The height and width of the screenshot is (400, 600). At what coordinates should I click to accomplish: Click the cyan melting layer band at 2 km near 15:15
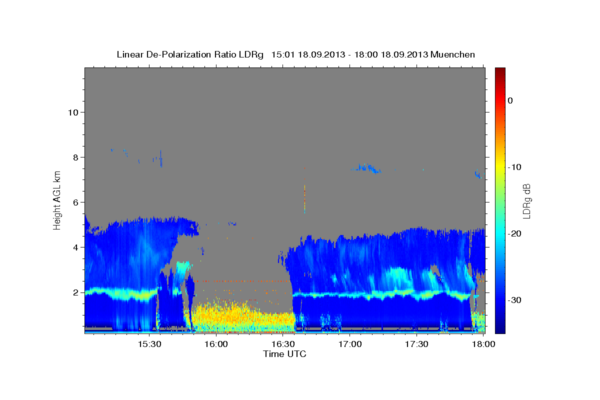[x=121, y=293]
